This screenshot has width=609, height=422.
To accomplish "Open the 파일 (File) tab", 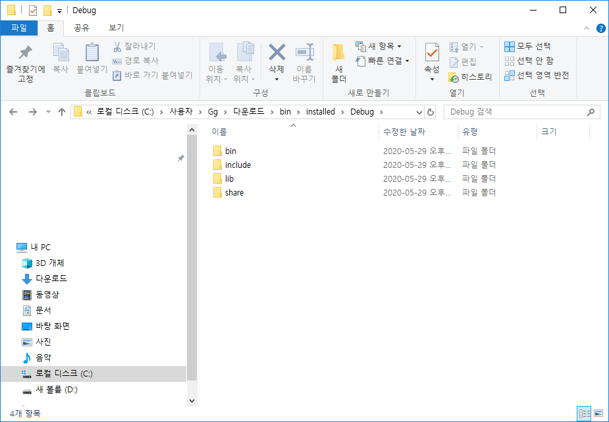I will tap(19, 28).
